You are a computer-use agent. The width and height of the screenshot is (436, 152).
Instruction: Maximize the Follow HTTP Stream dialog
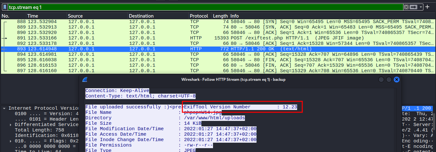(x=389, y=80)
